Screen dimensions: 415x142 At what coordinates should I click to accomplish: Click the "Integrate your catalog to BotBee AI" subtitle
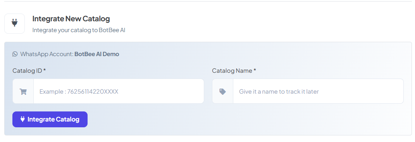[79, 30]
